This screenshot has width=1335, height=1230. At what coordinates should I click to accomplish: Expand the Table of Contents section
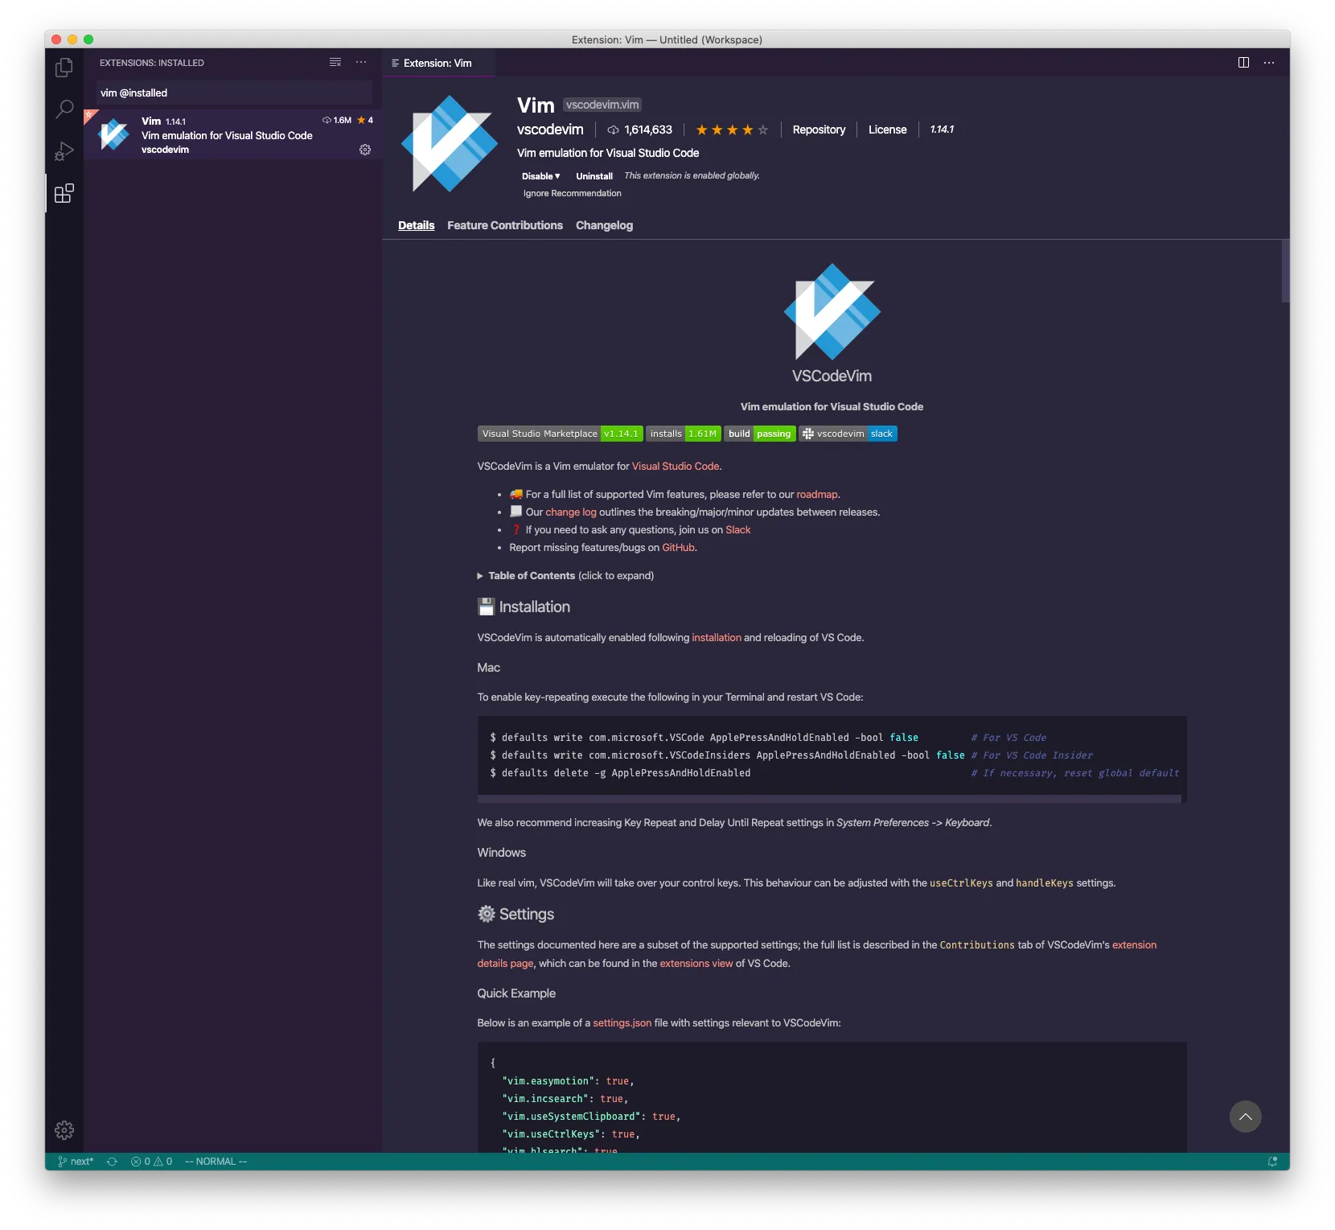click(x=565, y=576)
